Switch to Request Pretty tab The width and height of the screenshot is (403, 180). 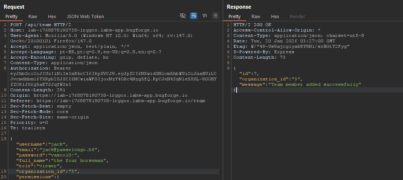(12, 16)
